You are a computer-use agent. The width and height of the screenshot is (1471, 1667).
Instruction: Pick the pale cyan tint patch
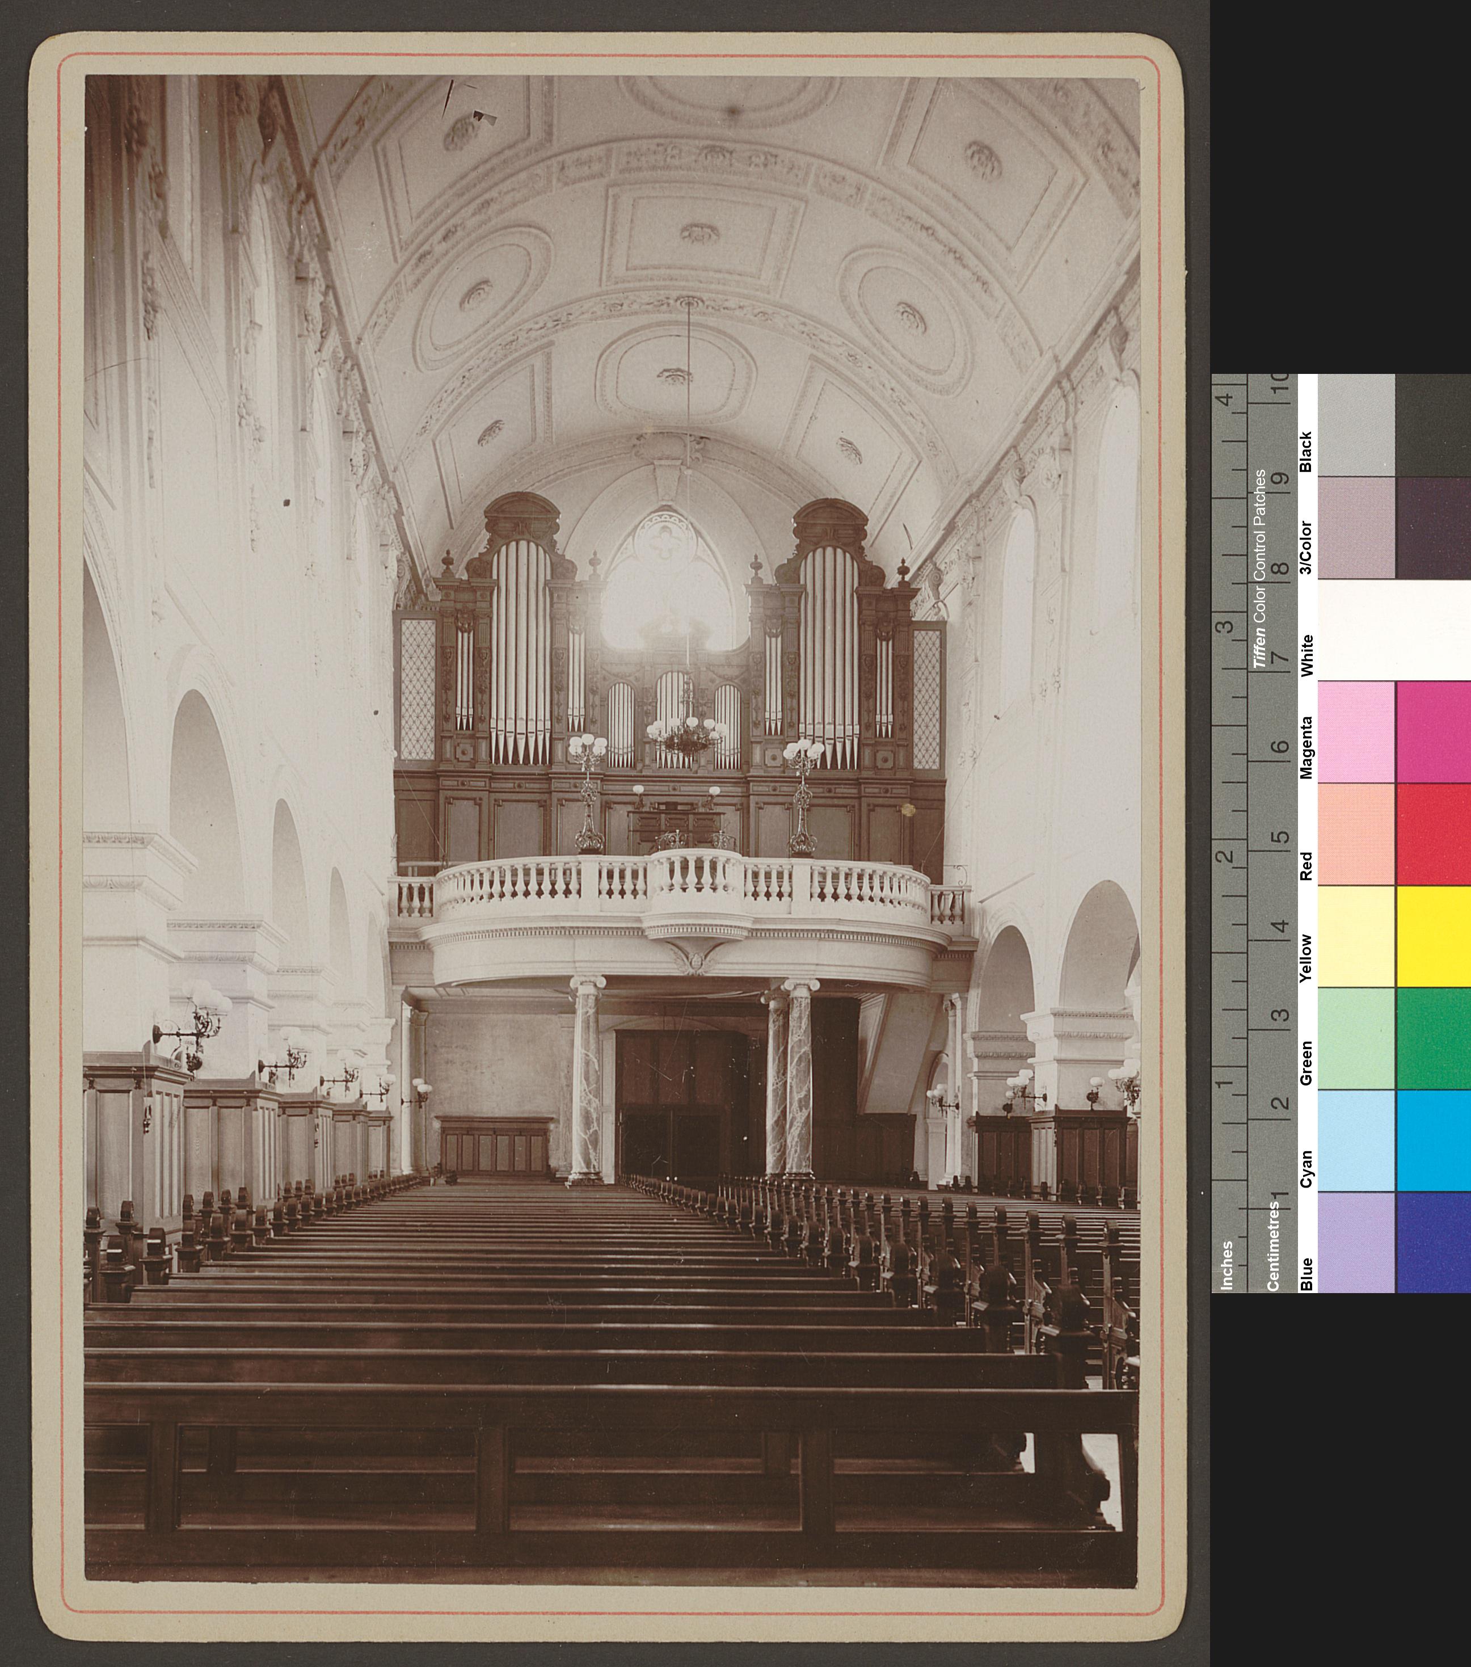pyautogui.click(x=1356, y=1140)
